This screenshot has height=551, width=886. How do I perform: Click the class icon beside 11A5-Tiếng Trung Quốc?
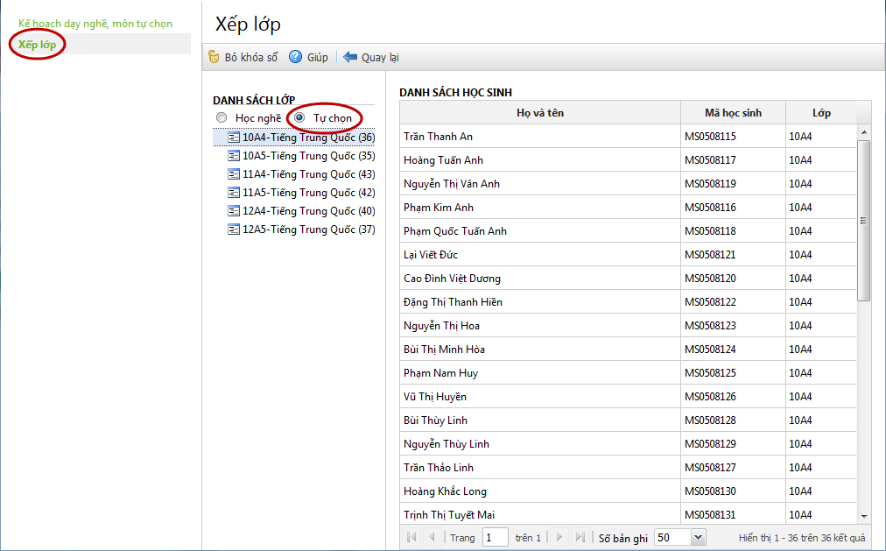pyautogui.click(x=234, y=193)
